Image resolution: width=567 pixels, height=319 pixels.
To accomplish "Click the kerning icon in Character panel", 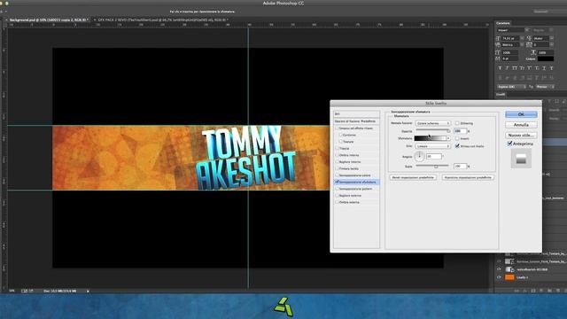I will coord(498,44).
